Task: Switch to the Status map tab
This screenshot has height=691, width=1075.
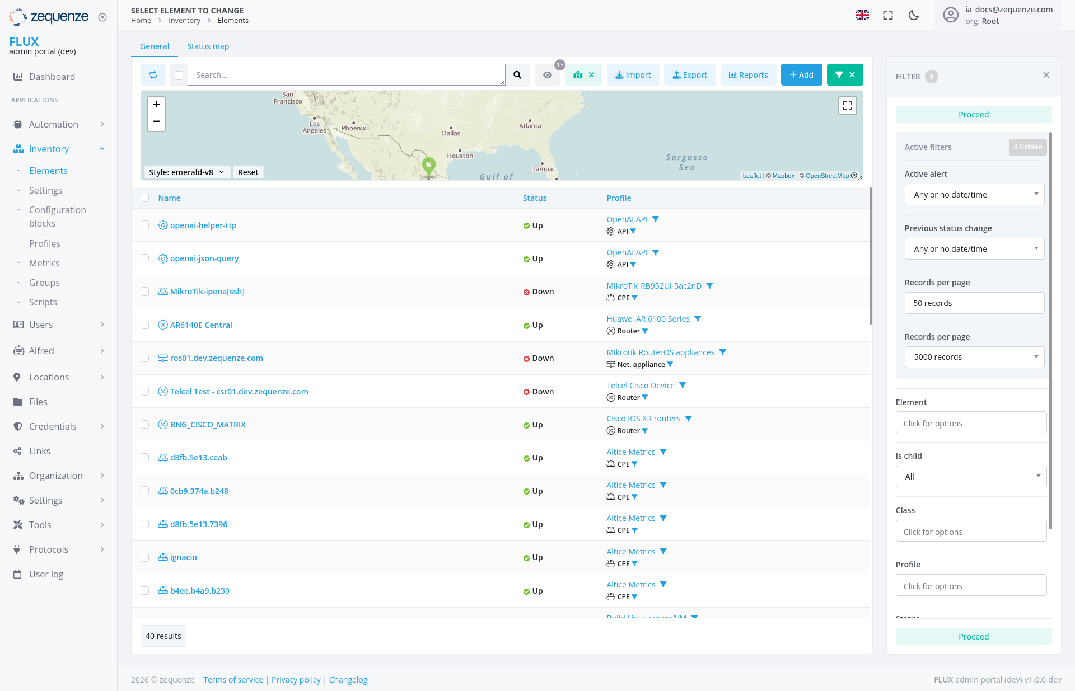Action: click(208, 46)
